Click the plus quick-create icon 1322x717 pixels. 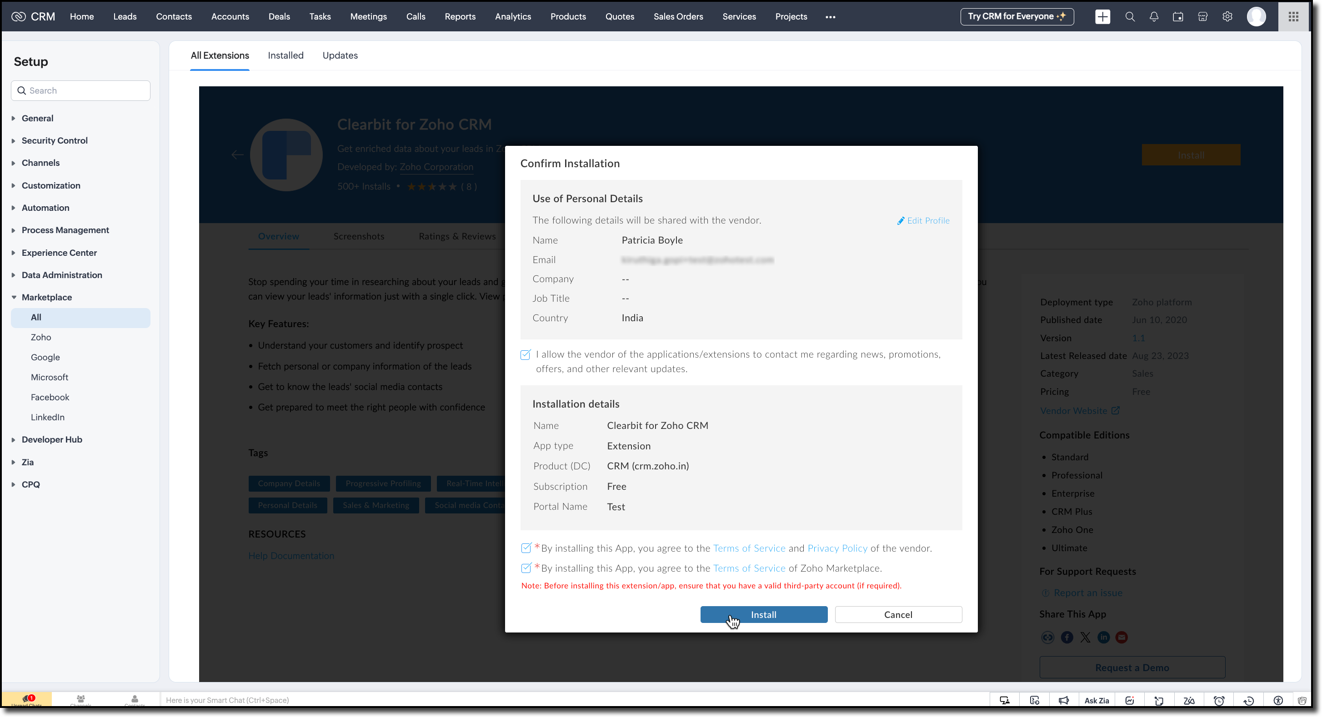coord(1102,17)
